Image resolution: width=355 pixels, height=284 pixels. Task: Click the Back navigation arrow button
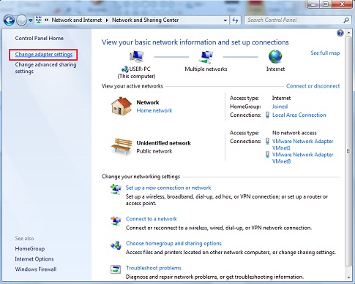point(9,20)
